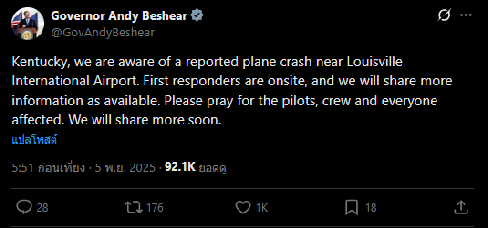Click the 18 bookmarks count
This screenshot has width=488, height=228.
click(x=371, y=208)
